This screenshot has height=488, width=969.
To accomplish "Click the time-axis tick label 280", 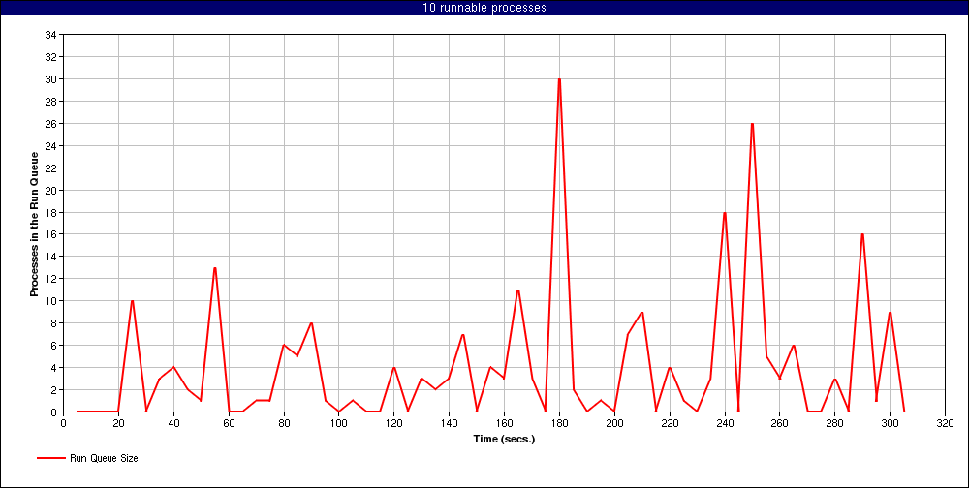I will [x=835, y=423].
